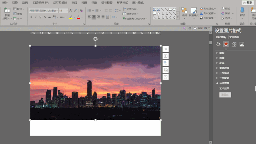Screen dimensions: 256x144
Task: Open the font size 18 dropdown
Action: (x=67, y=11)
